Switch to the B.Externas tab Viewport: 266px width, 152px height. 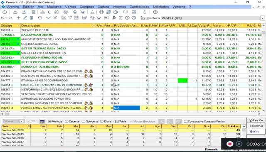(256, 126)
